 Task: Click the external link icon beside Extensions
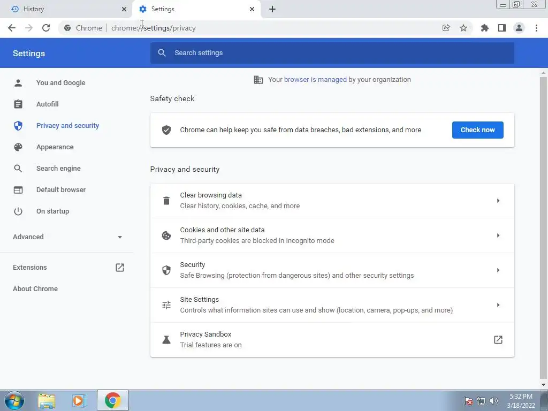pyautogui.click(x=120, y=268)
